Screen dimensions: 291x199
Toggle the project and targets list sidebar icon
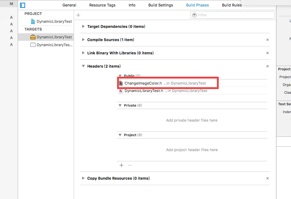coord(23,5)
